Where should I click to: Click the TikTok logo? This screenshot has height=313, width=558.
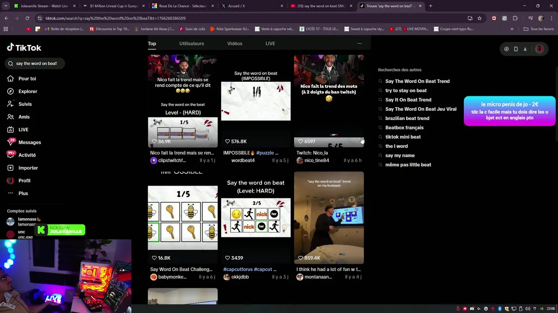[x=24, y=48]
